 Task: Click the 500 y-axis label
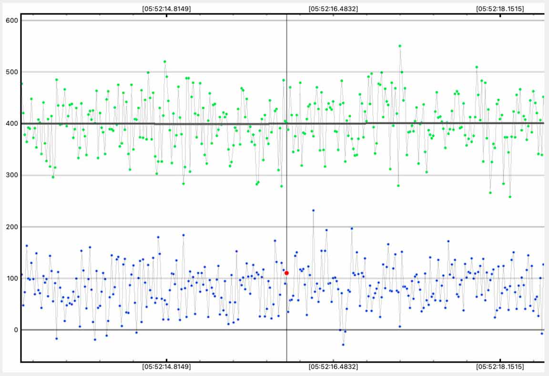coord(12,72)
